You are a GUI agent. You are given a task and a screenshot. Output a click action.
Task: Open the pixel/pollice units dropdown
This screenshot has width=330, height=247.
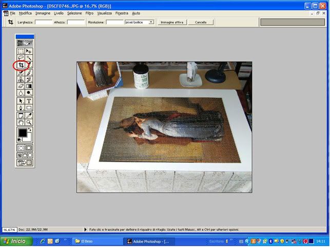(151, 22)
